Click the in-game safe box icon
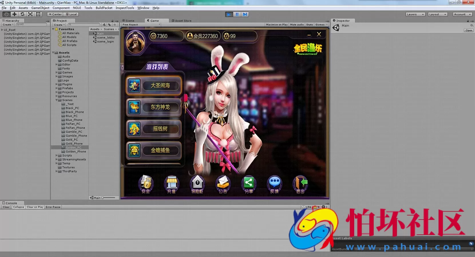475x257 pixels. pos(197,185)
